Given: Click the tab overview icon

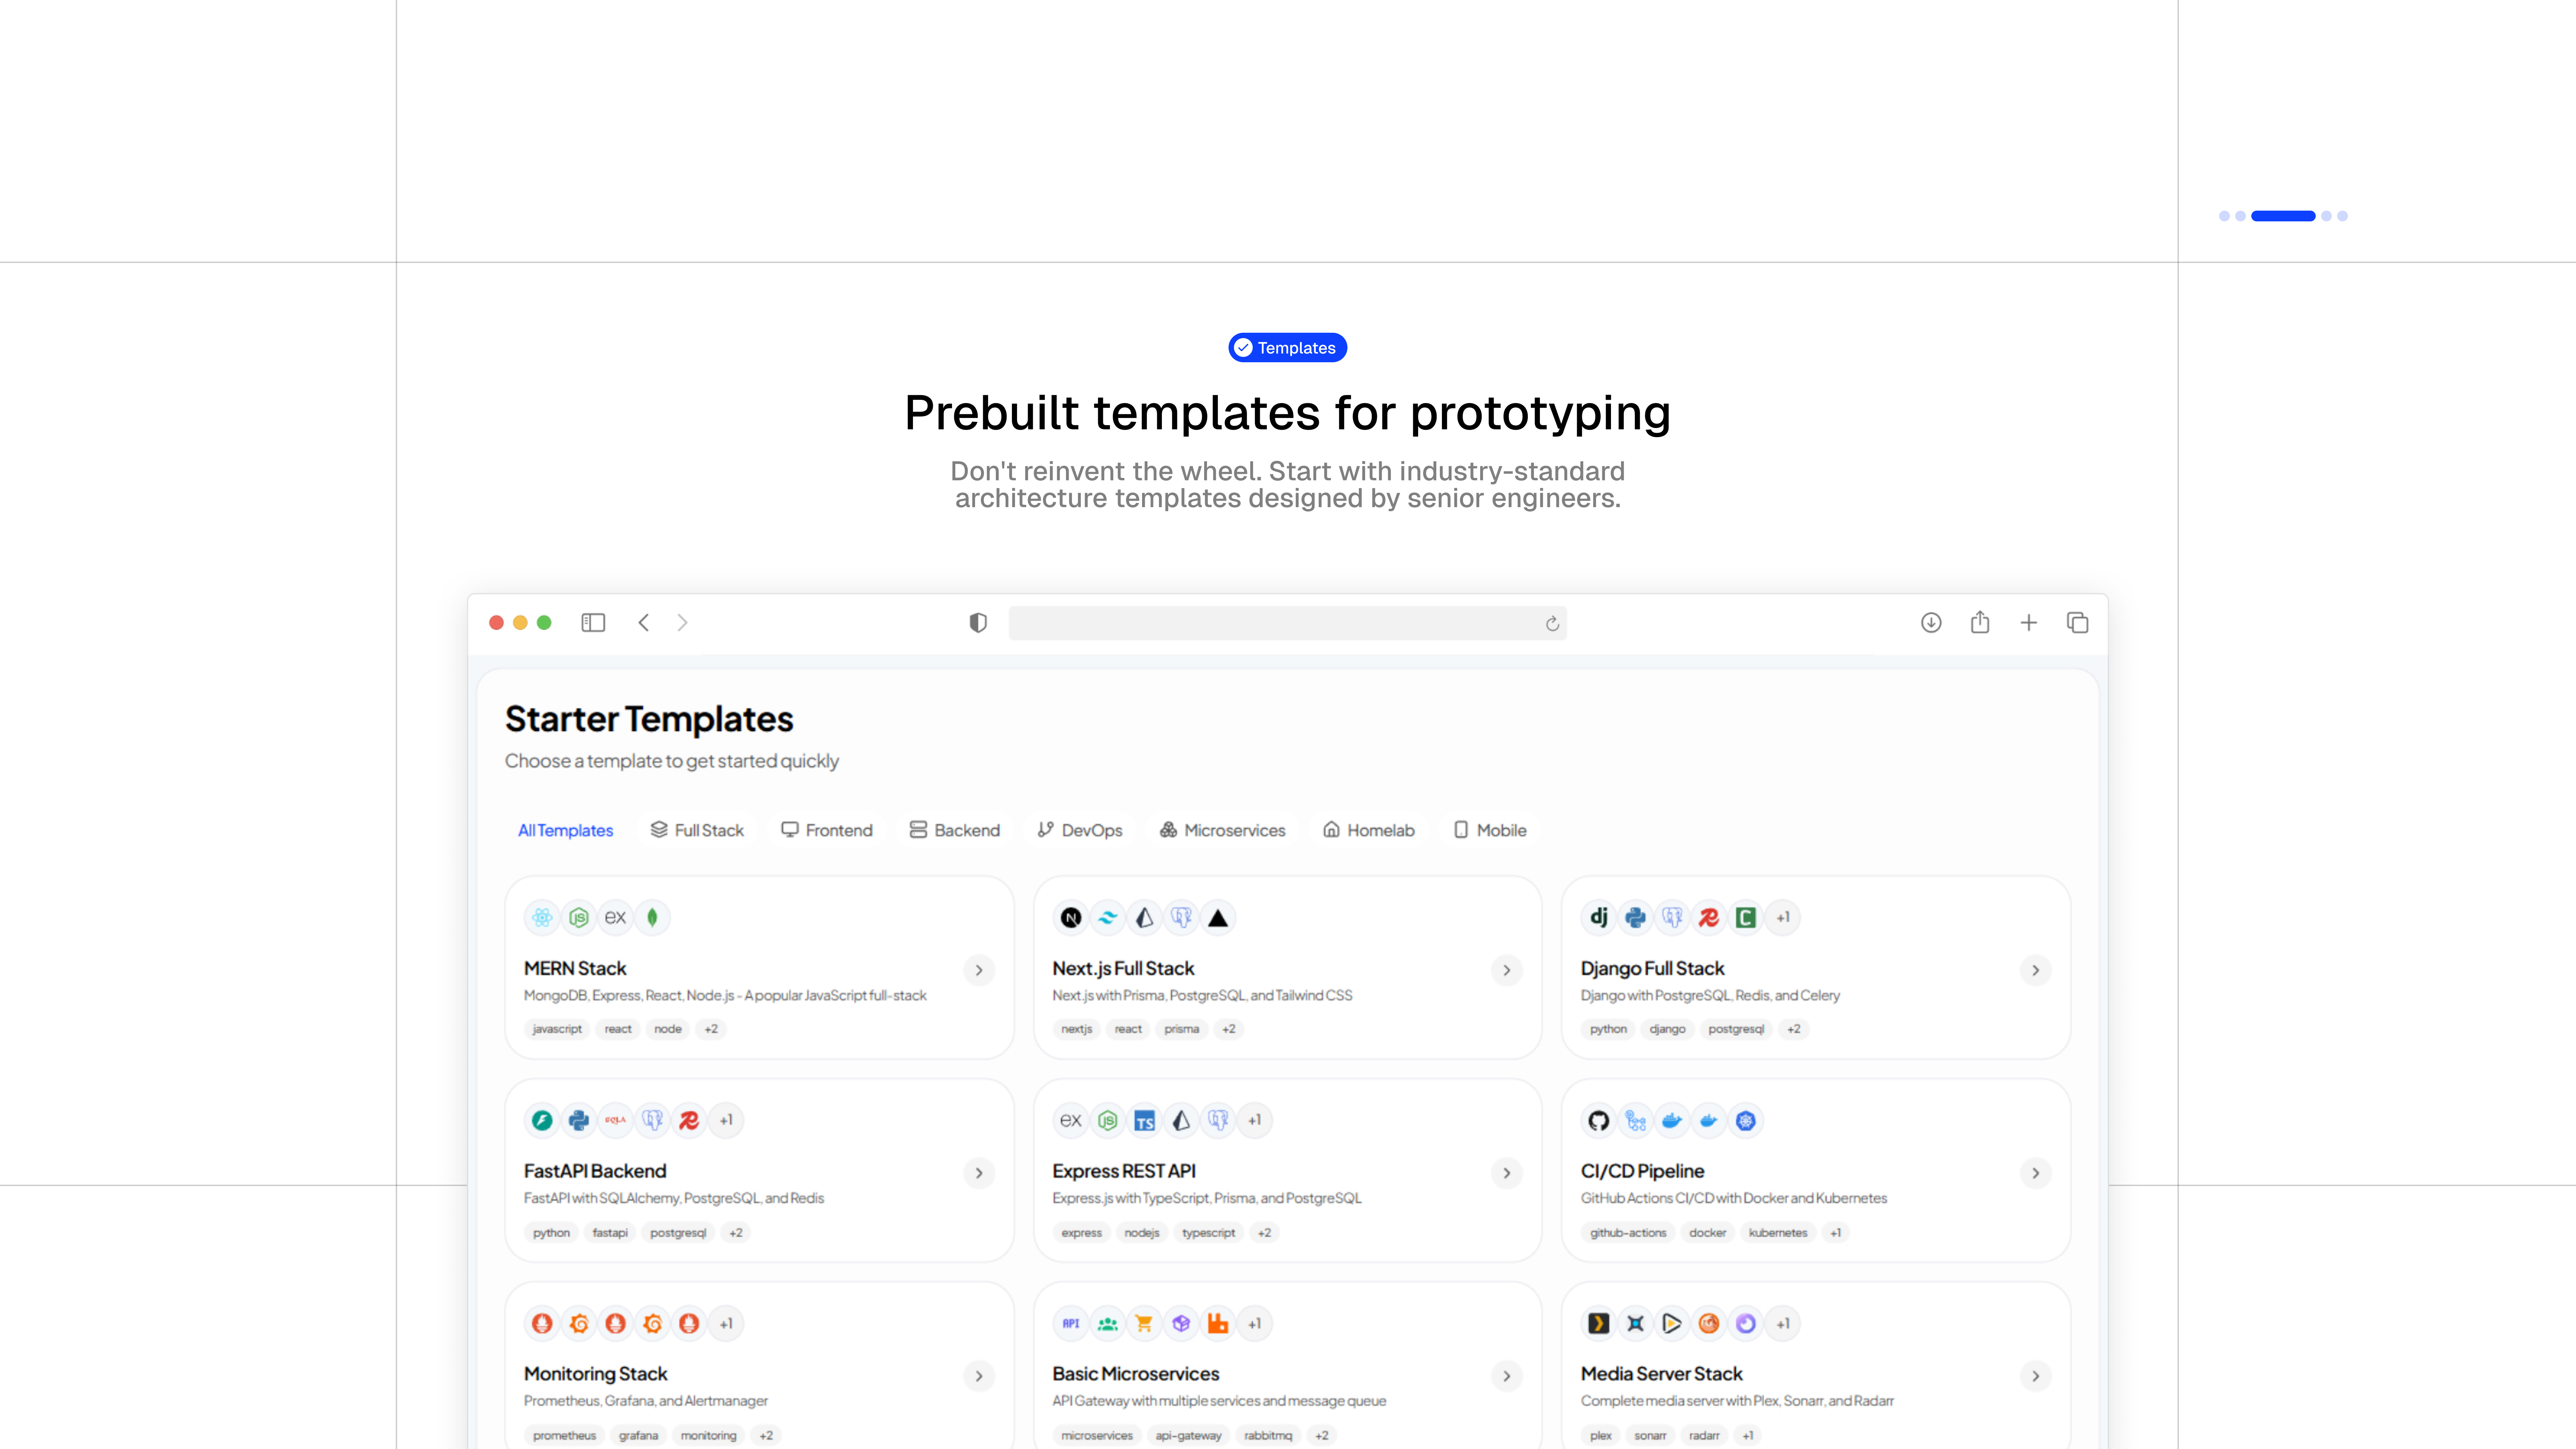Looking at the screenshot, I should (2077, 622).
